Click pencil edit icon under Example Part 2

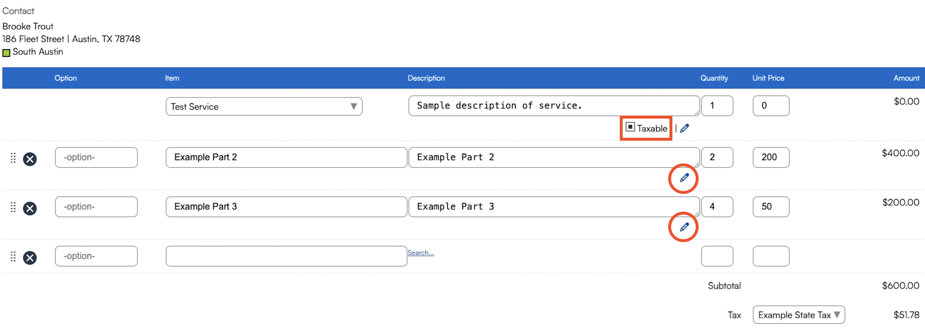pos(684,178)
